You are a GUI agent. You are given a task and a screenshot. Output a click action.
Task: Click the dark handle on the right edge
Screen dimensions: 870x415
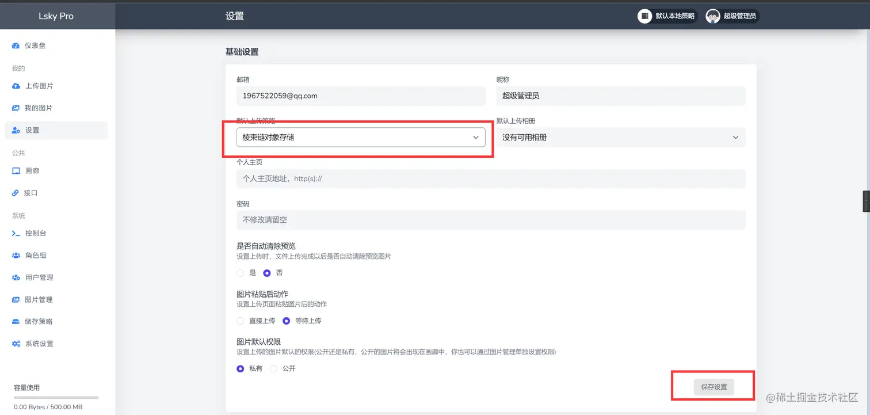pyautogui.click(x=867, y=201)
